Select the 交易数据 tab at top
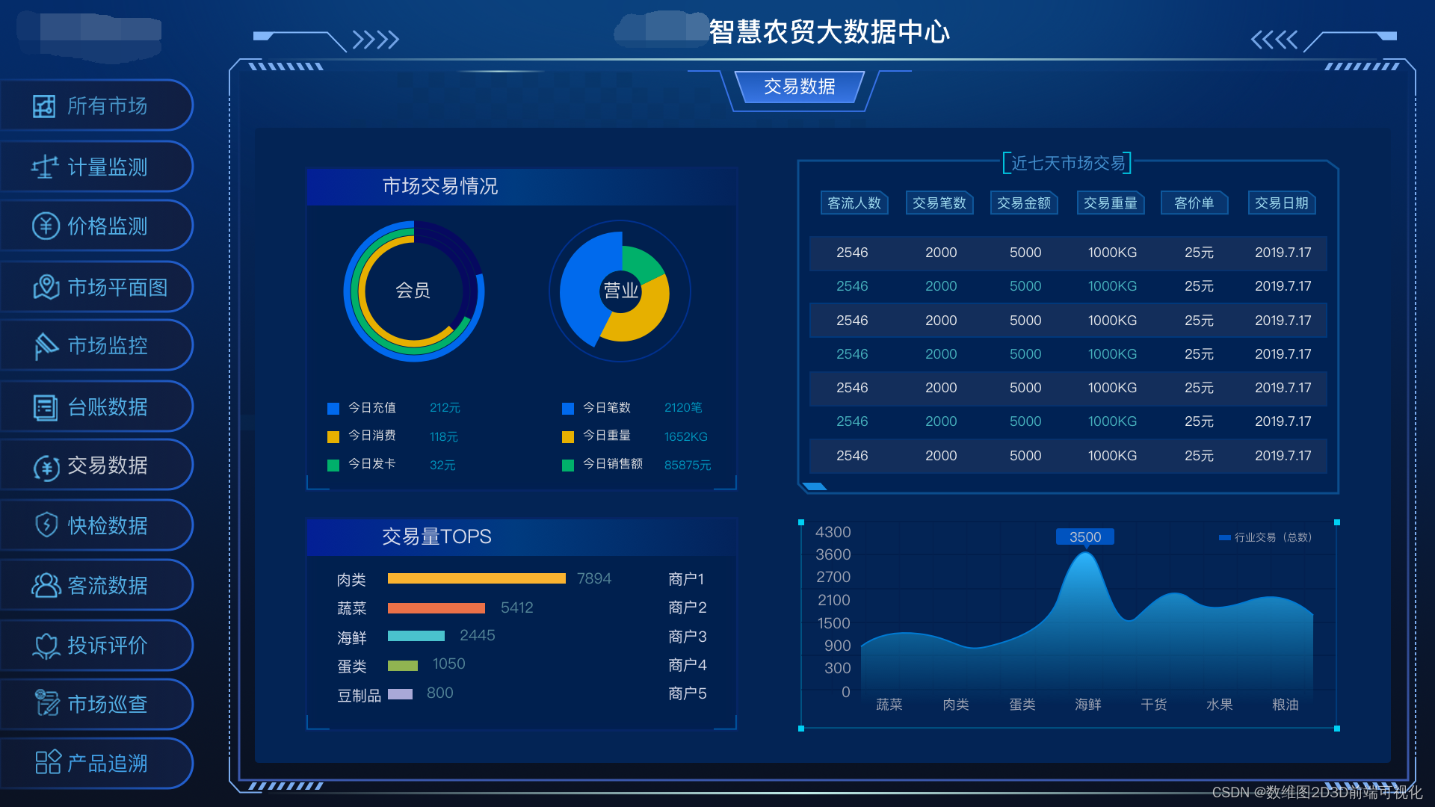This screenshot has width=1435, height=807. coord(799,87)
